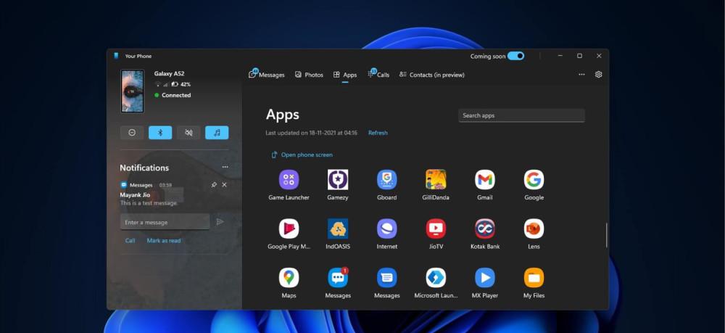This screenshot has height=333, width=725.
Task: Click Open phone screen link
Action: (302, 155)
